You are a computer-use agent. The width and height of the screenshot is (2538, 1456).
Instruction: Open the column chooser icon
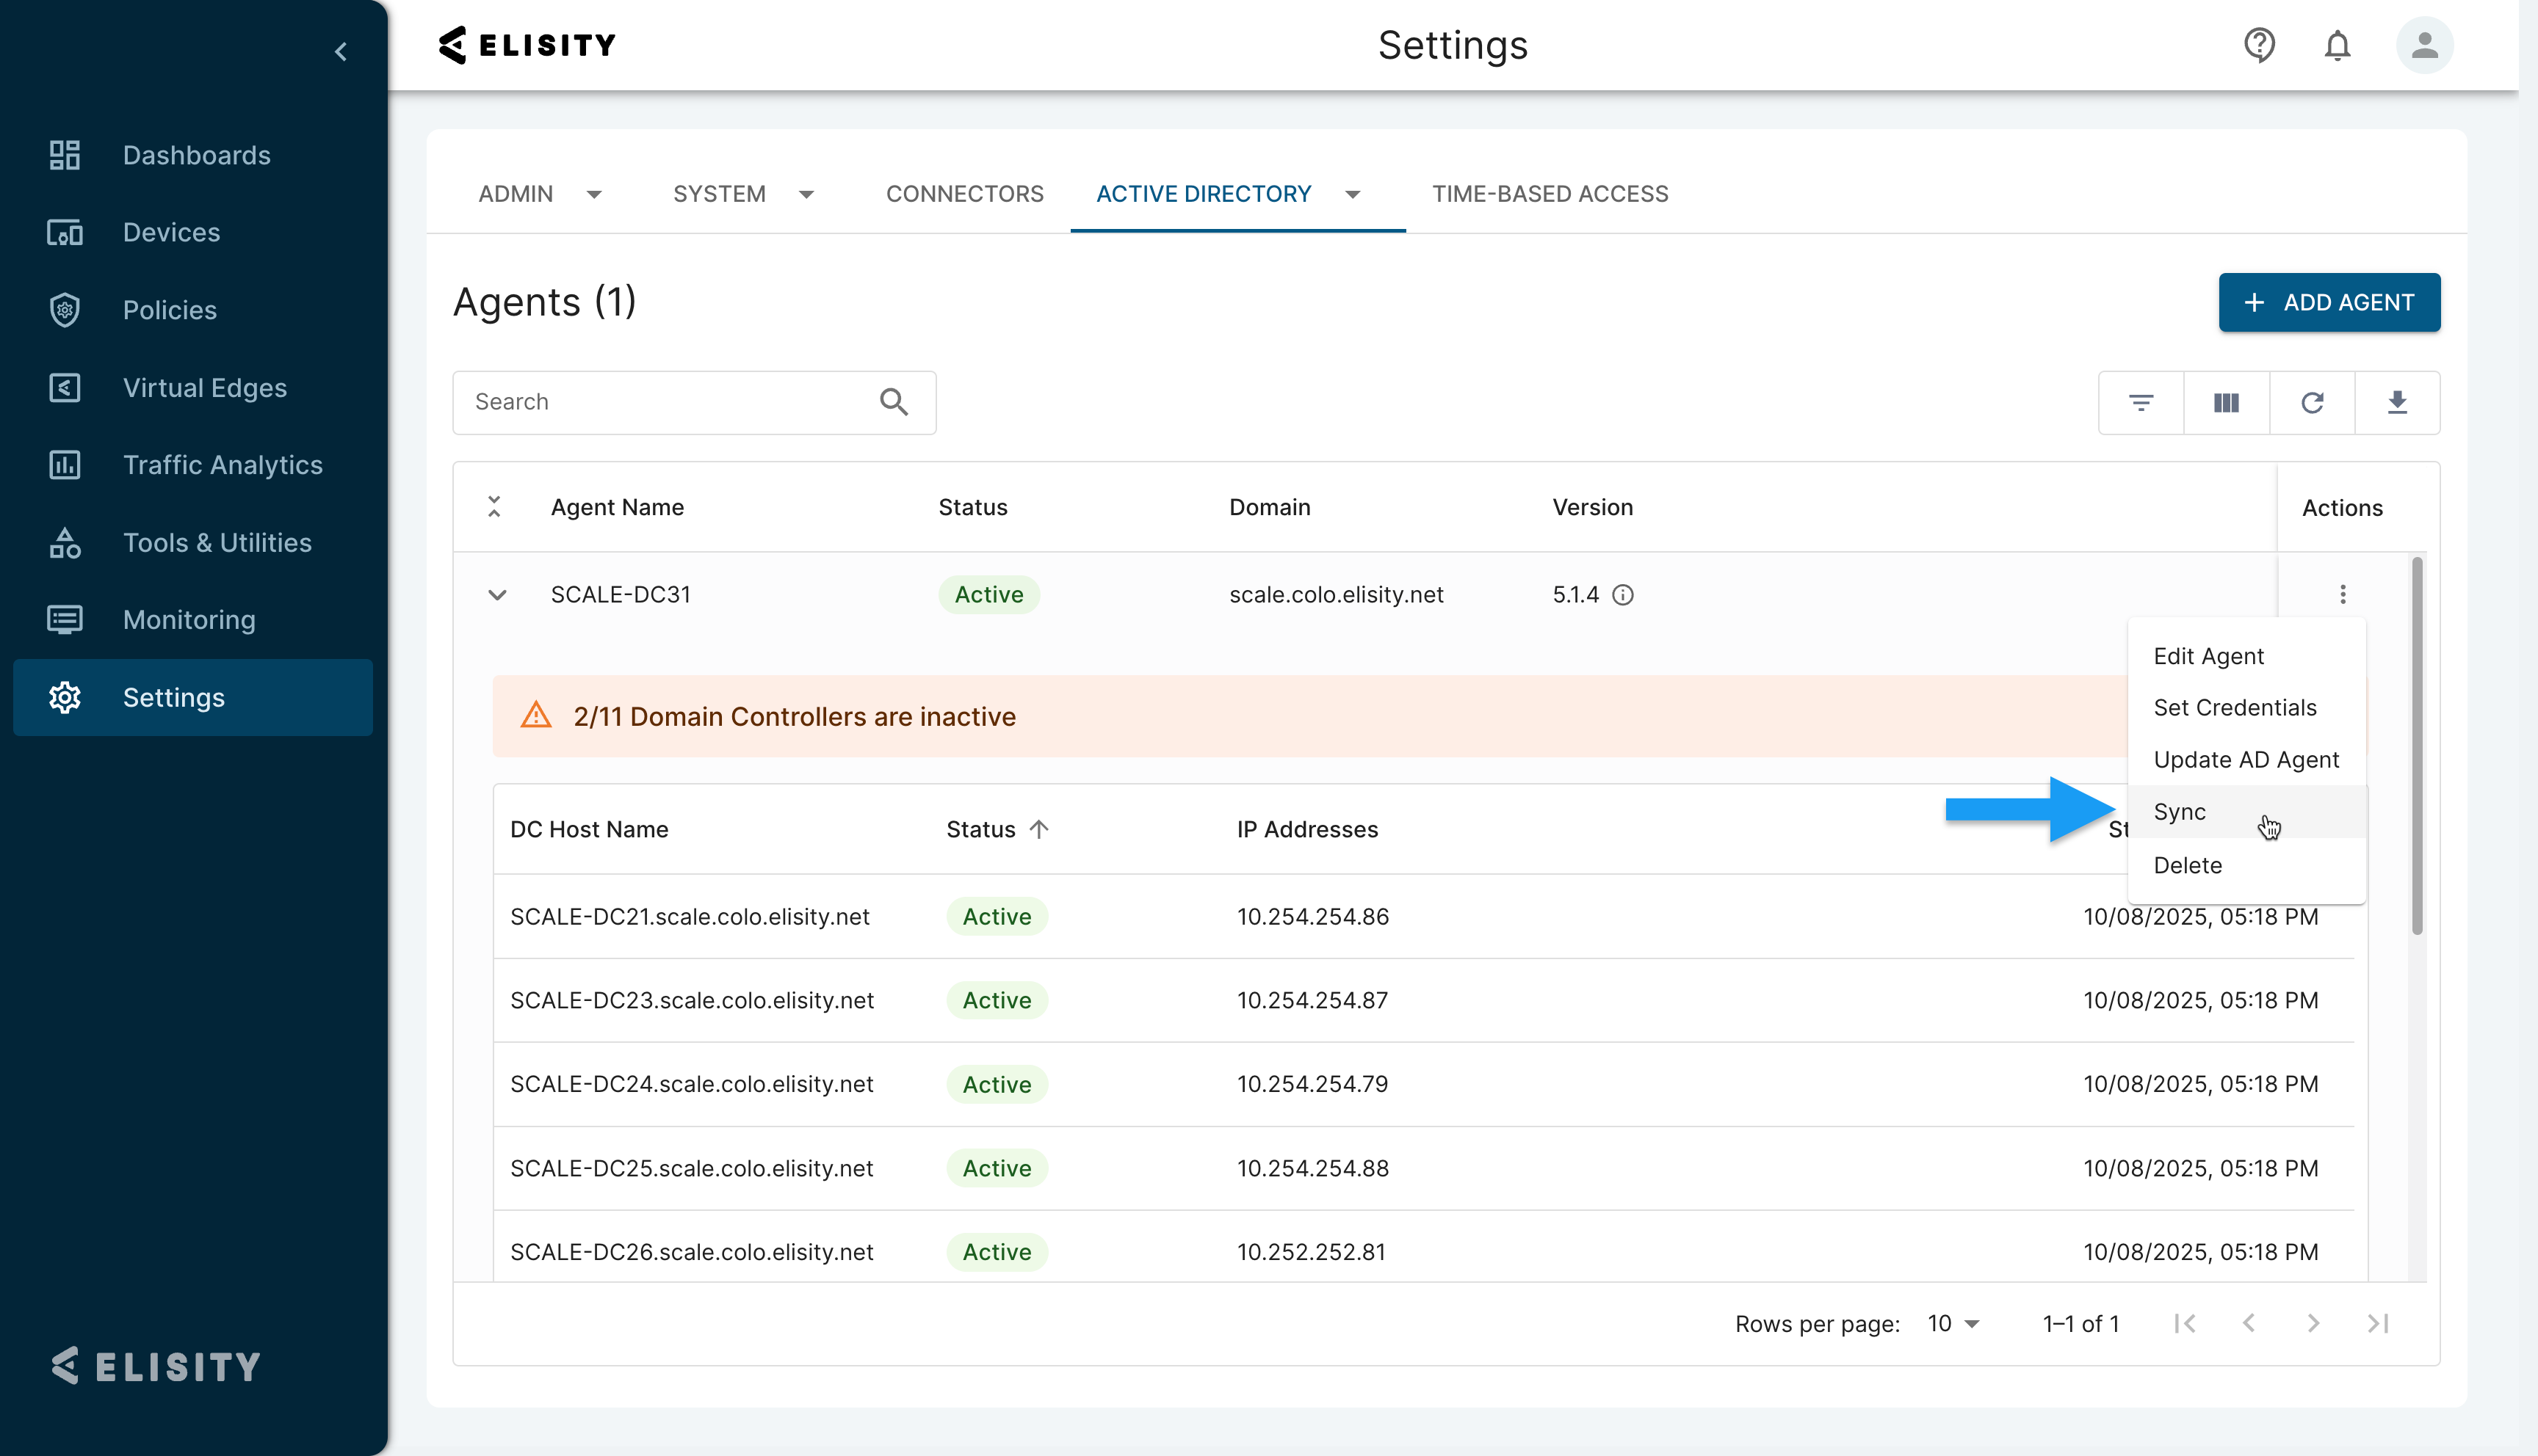point(2226,402)
